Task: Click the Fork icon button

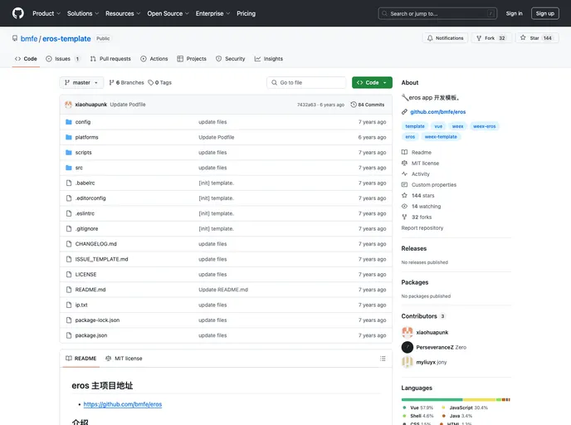Action: tap(479, 38)
